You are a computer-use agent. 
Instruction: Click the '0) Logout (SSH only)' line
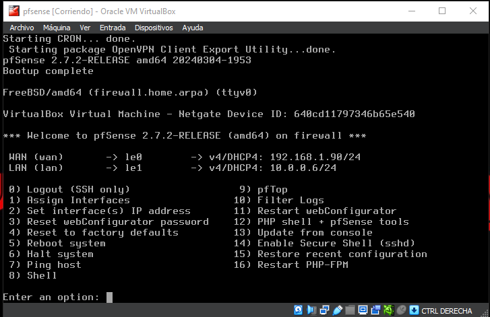click(69, 189)
